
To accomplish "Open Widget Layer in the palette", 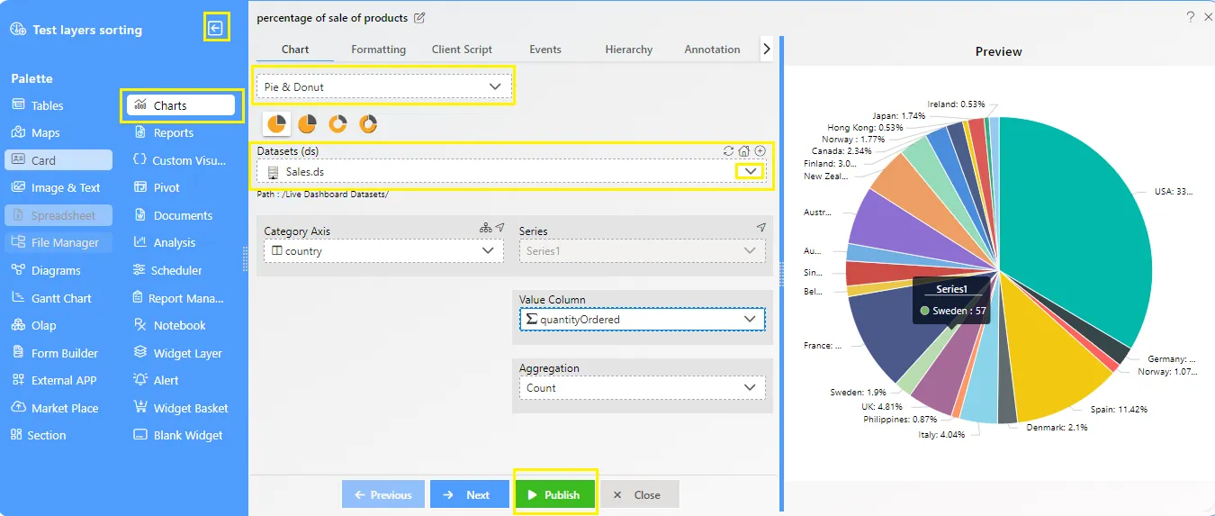I will (178, 353).
